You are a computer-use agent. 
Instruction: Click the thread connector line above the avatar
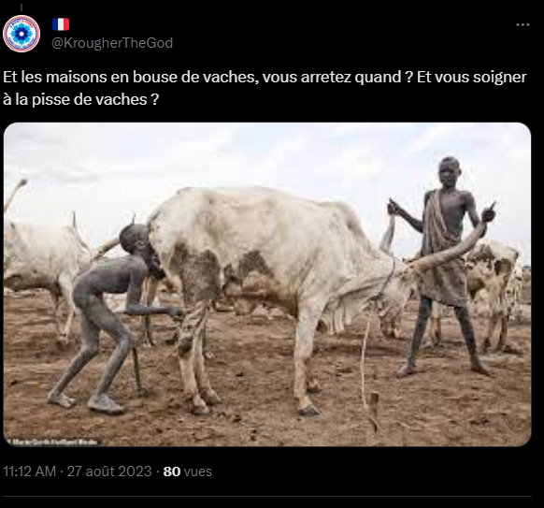pos(21,7)
